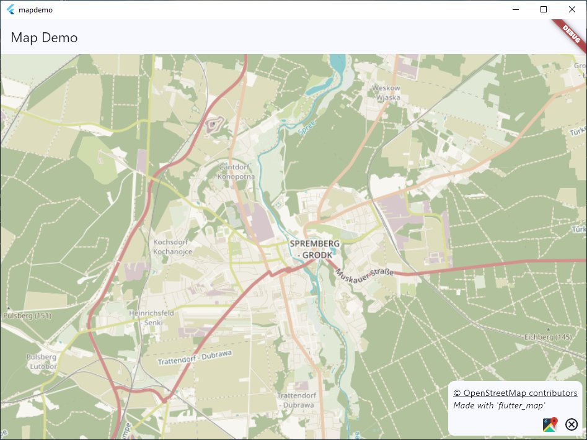Image resolution: width=587 pixels, height=440 pixels.
Task: Dismiss attribution panel with the circled X icon
Action: [571, 424]
